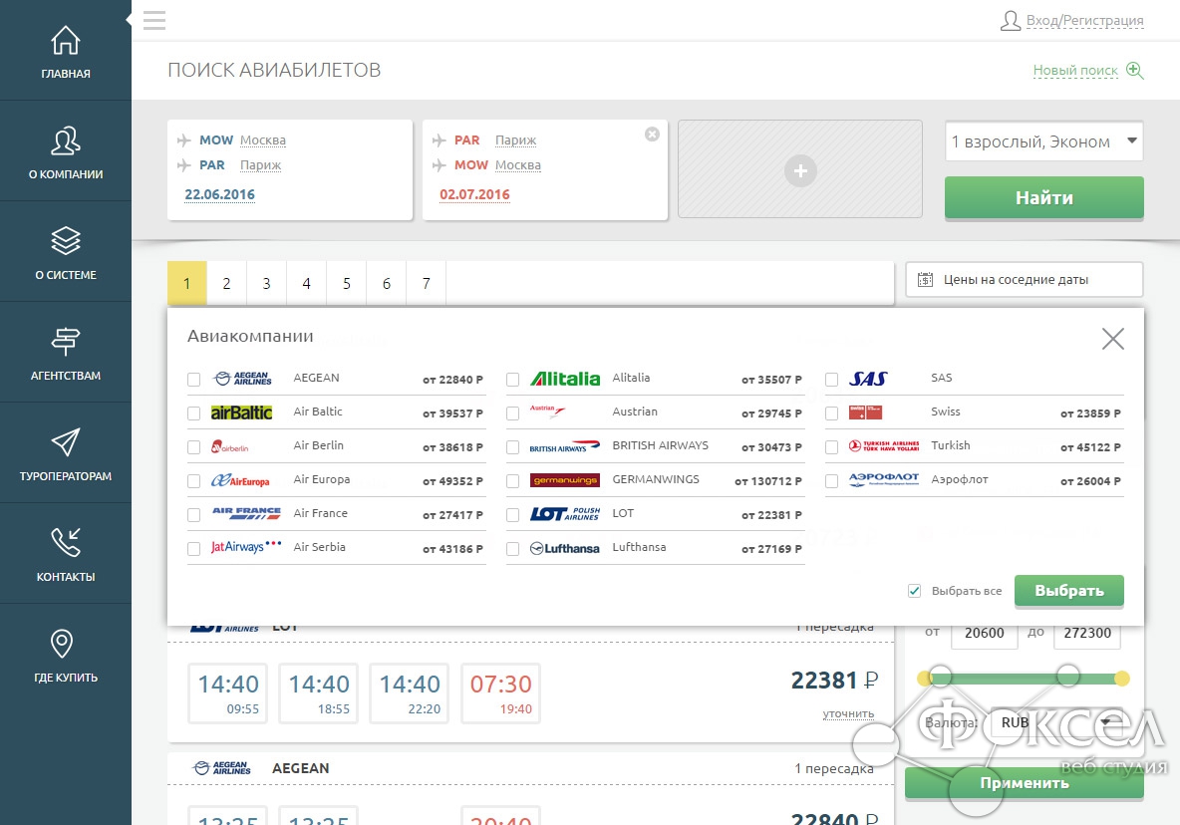Select the 07:30 – 19:40 return flight time
Viewport: 1180px width, 825px height.
pos(500,693)
